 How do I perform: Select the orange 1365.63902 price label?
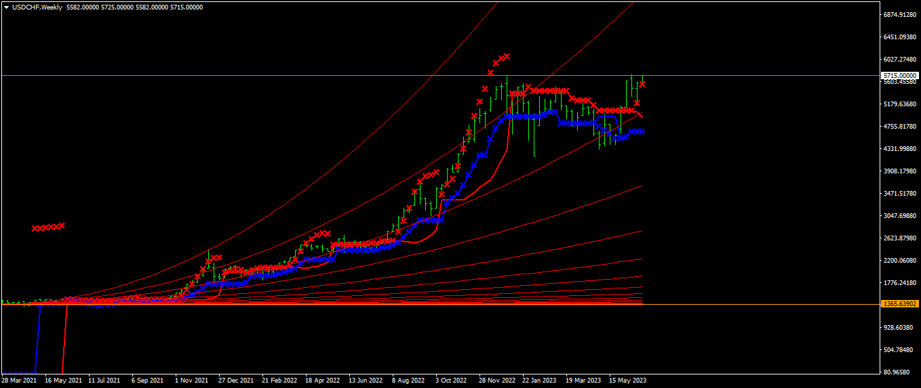point(899,304)
